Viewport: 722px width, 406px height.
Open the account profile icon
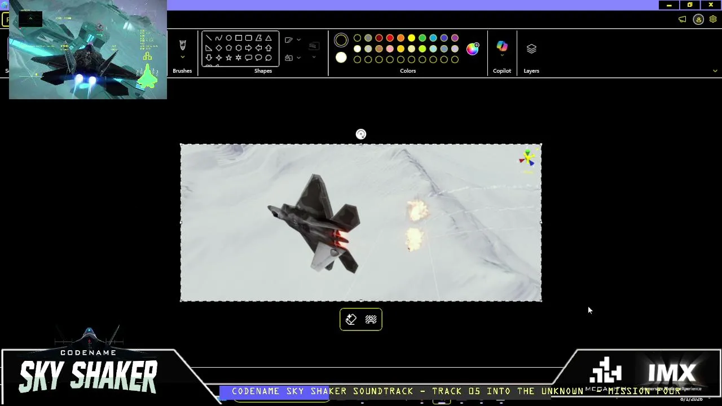698,20
